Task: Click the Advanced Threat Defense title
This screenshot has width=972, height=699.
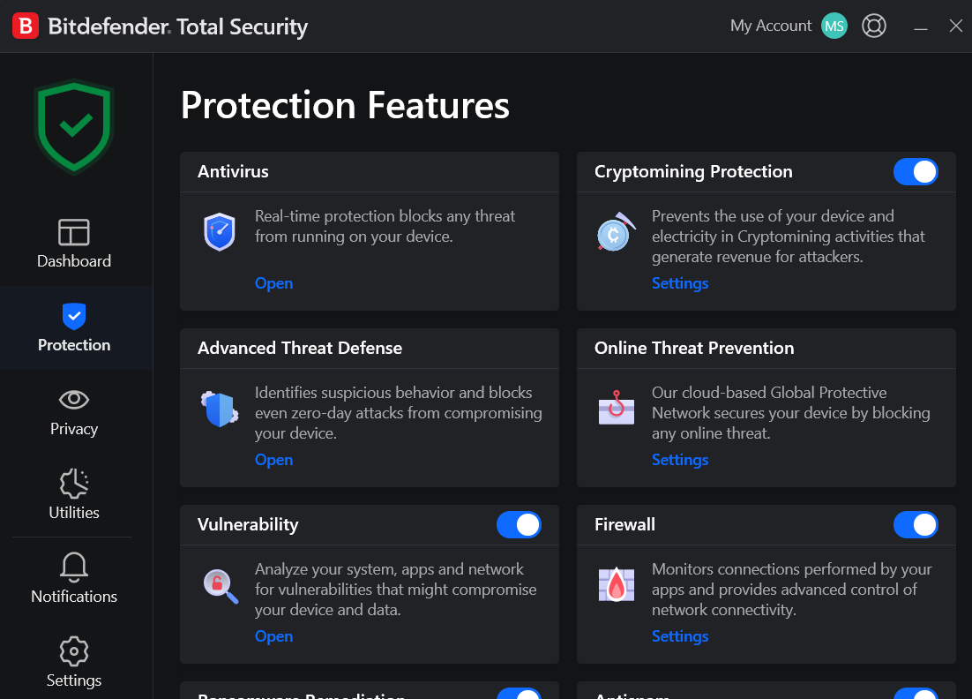Action: (x=299, y=348)
